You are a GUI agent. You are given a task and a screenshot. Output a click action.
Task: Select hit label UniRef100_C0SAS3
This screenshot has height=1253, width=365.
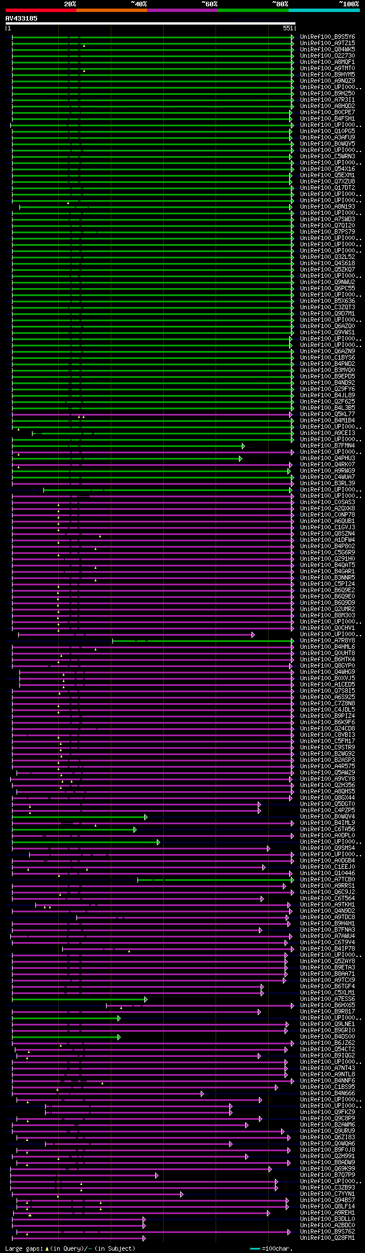point(327,502)
